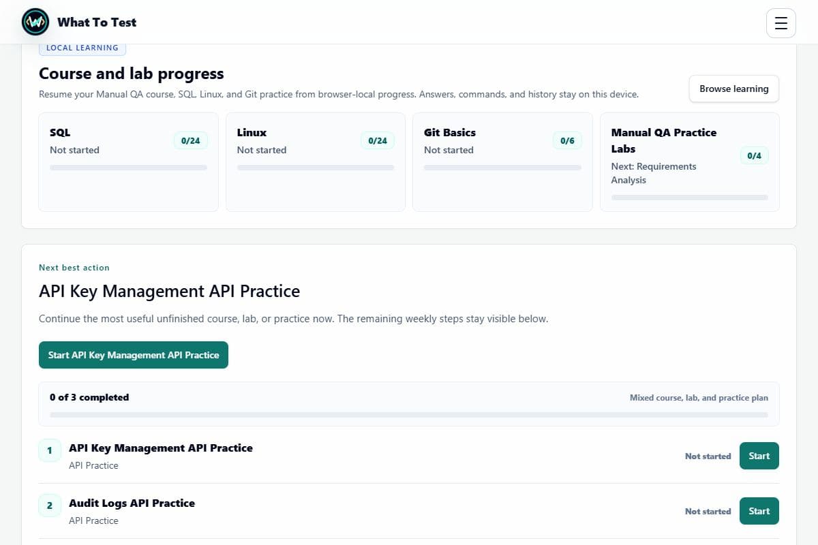Image resolution: width=818 pixels, height=545 pixels.
Task: Click the Git Basics progress bar
Action: (502, 168)
